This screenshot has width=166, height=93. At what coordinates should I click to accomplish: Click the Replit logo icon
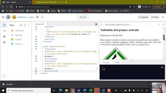point(8,17)
